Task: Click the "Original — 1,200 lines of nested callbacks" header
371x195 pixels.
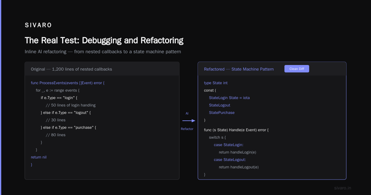Action: tap(71, 69)
